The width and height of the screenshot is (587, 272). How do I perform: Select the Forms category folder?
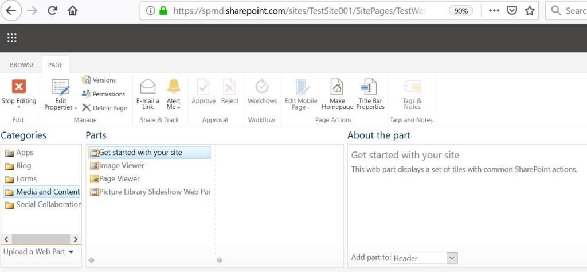21,178
